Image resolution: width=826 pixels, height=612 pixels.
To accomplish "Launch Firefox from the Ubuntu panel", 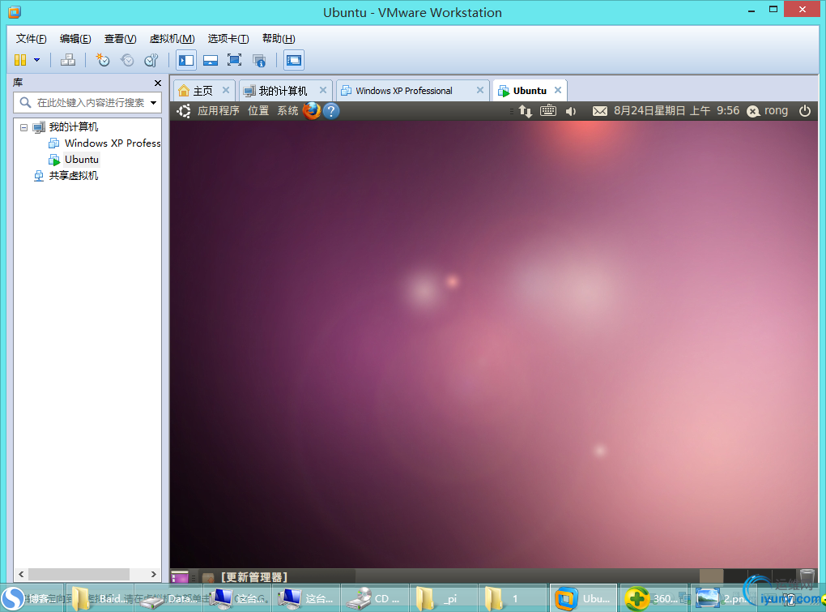I will coord(311,111).
